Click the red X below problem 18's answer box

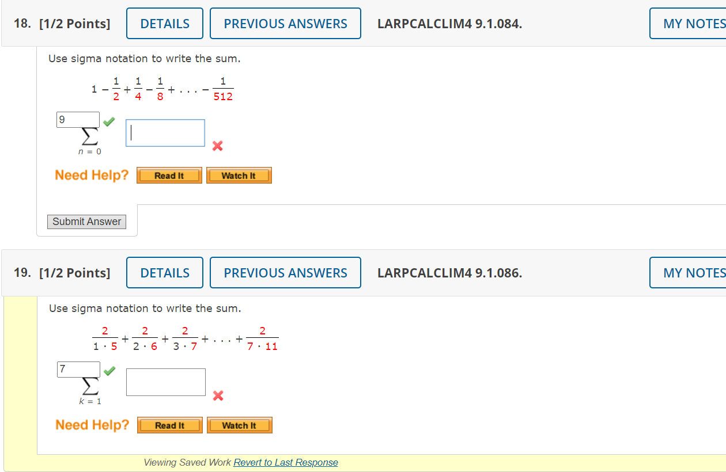pos(217,146)
